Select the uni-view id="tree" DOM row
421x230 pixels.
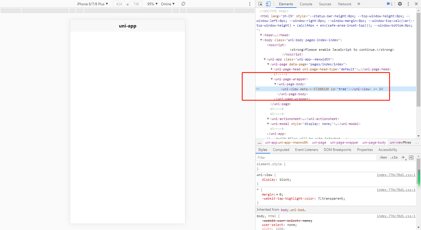336,89
